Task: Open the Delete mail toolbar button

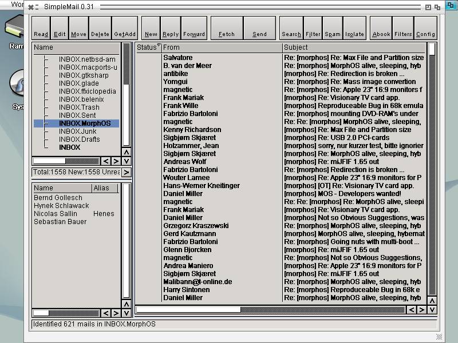Action: pos(100,28)
